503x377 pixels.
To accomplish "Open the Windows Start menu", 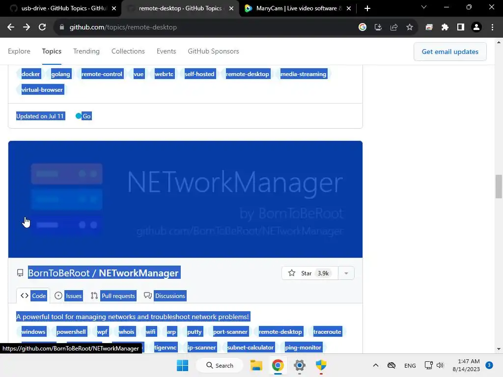I will (x=183, y=365).
